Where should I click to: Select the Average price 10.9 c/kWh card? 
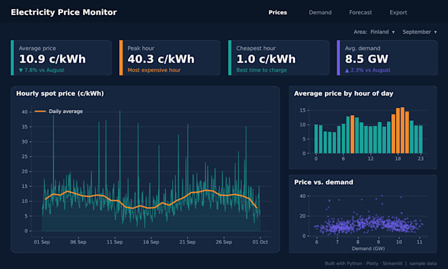[61, 58]
